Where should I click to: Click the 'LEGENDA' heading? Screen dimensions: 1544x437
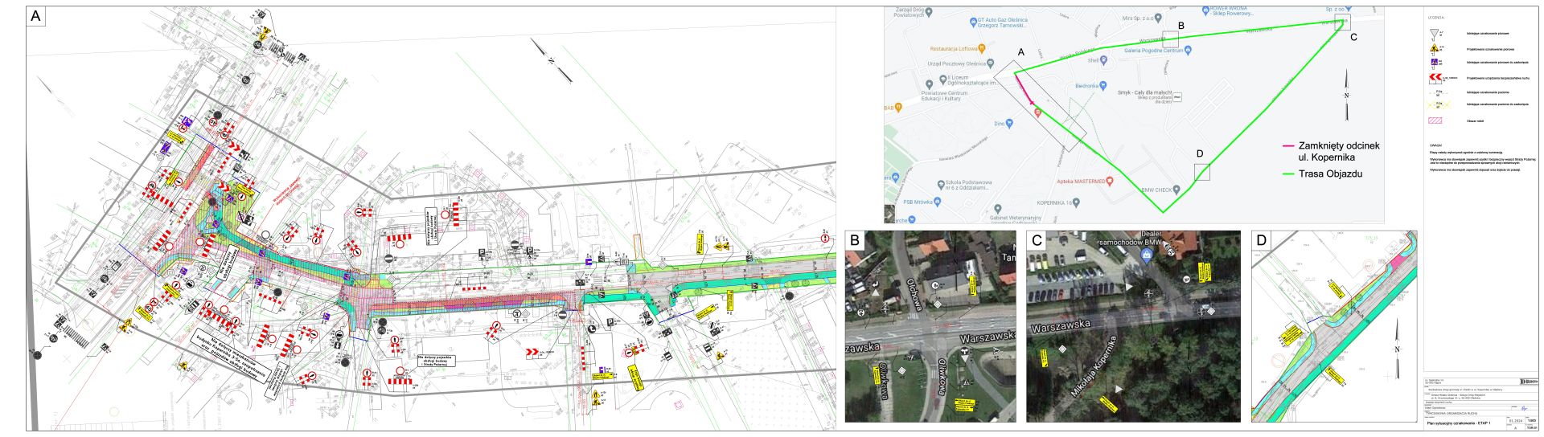point(1435,17)
